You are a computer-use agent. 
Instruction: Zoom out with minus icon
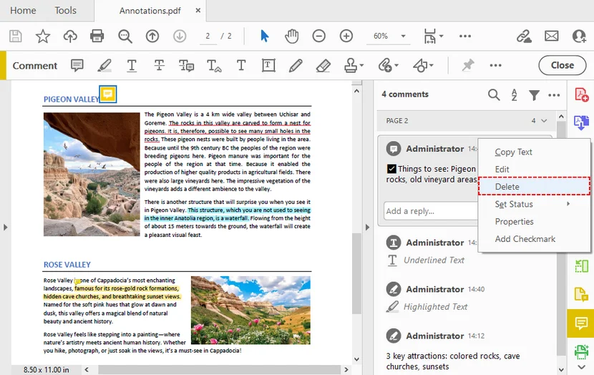[319, 36]
